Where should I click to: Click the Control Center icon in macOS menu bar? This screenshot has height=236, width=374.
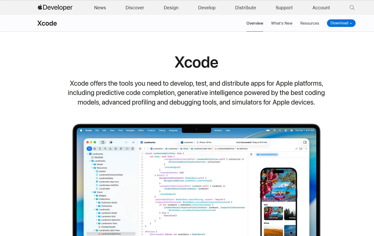286,130
